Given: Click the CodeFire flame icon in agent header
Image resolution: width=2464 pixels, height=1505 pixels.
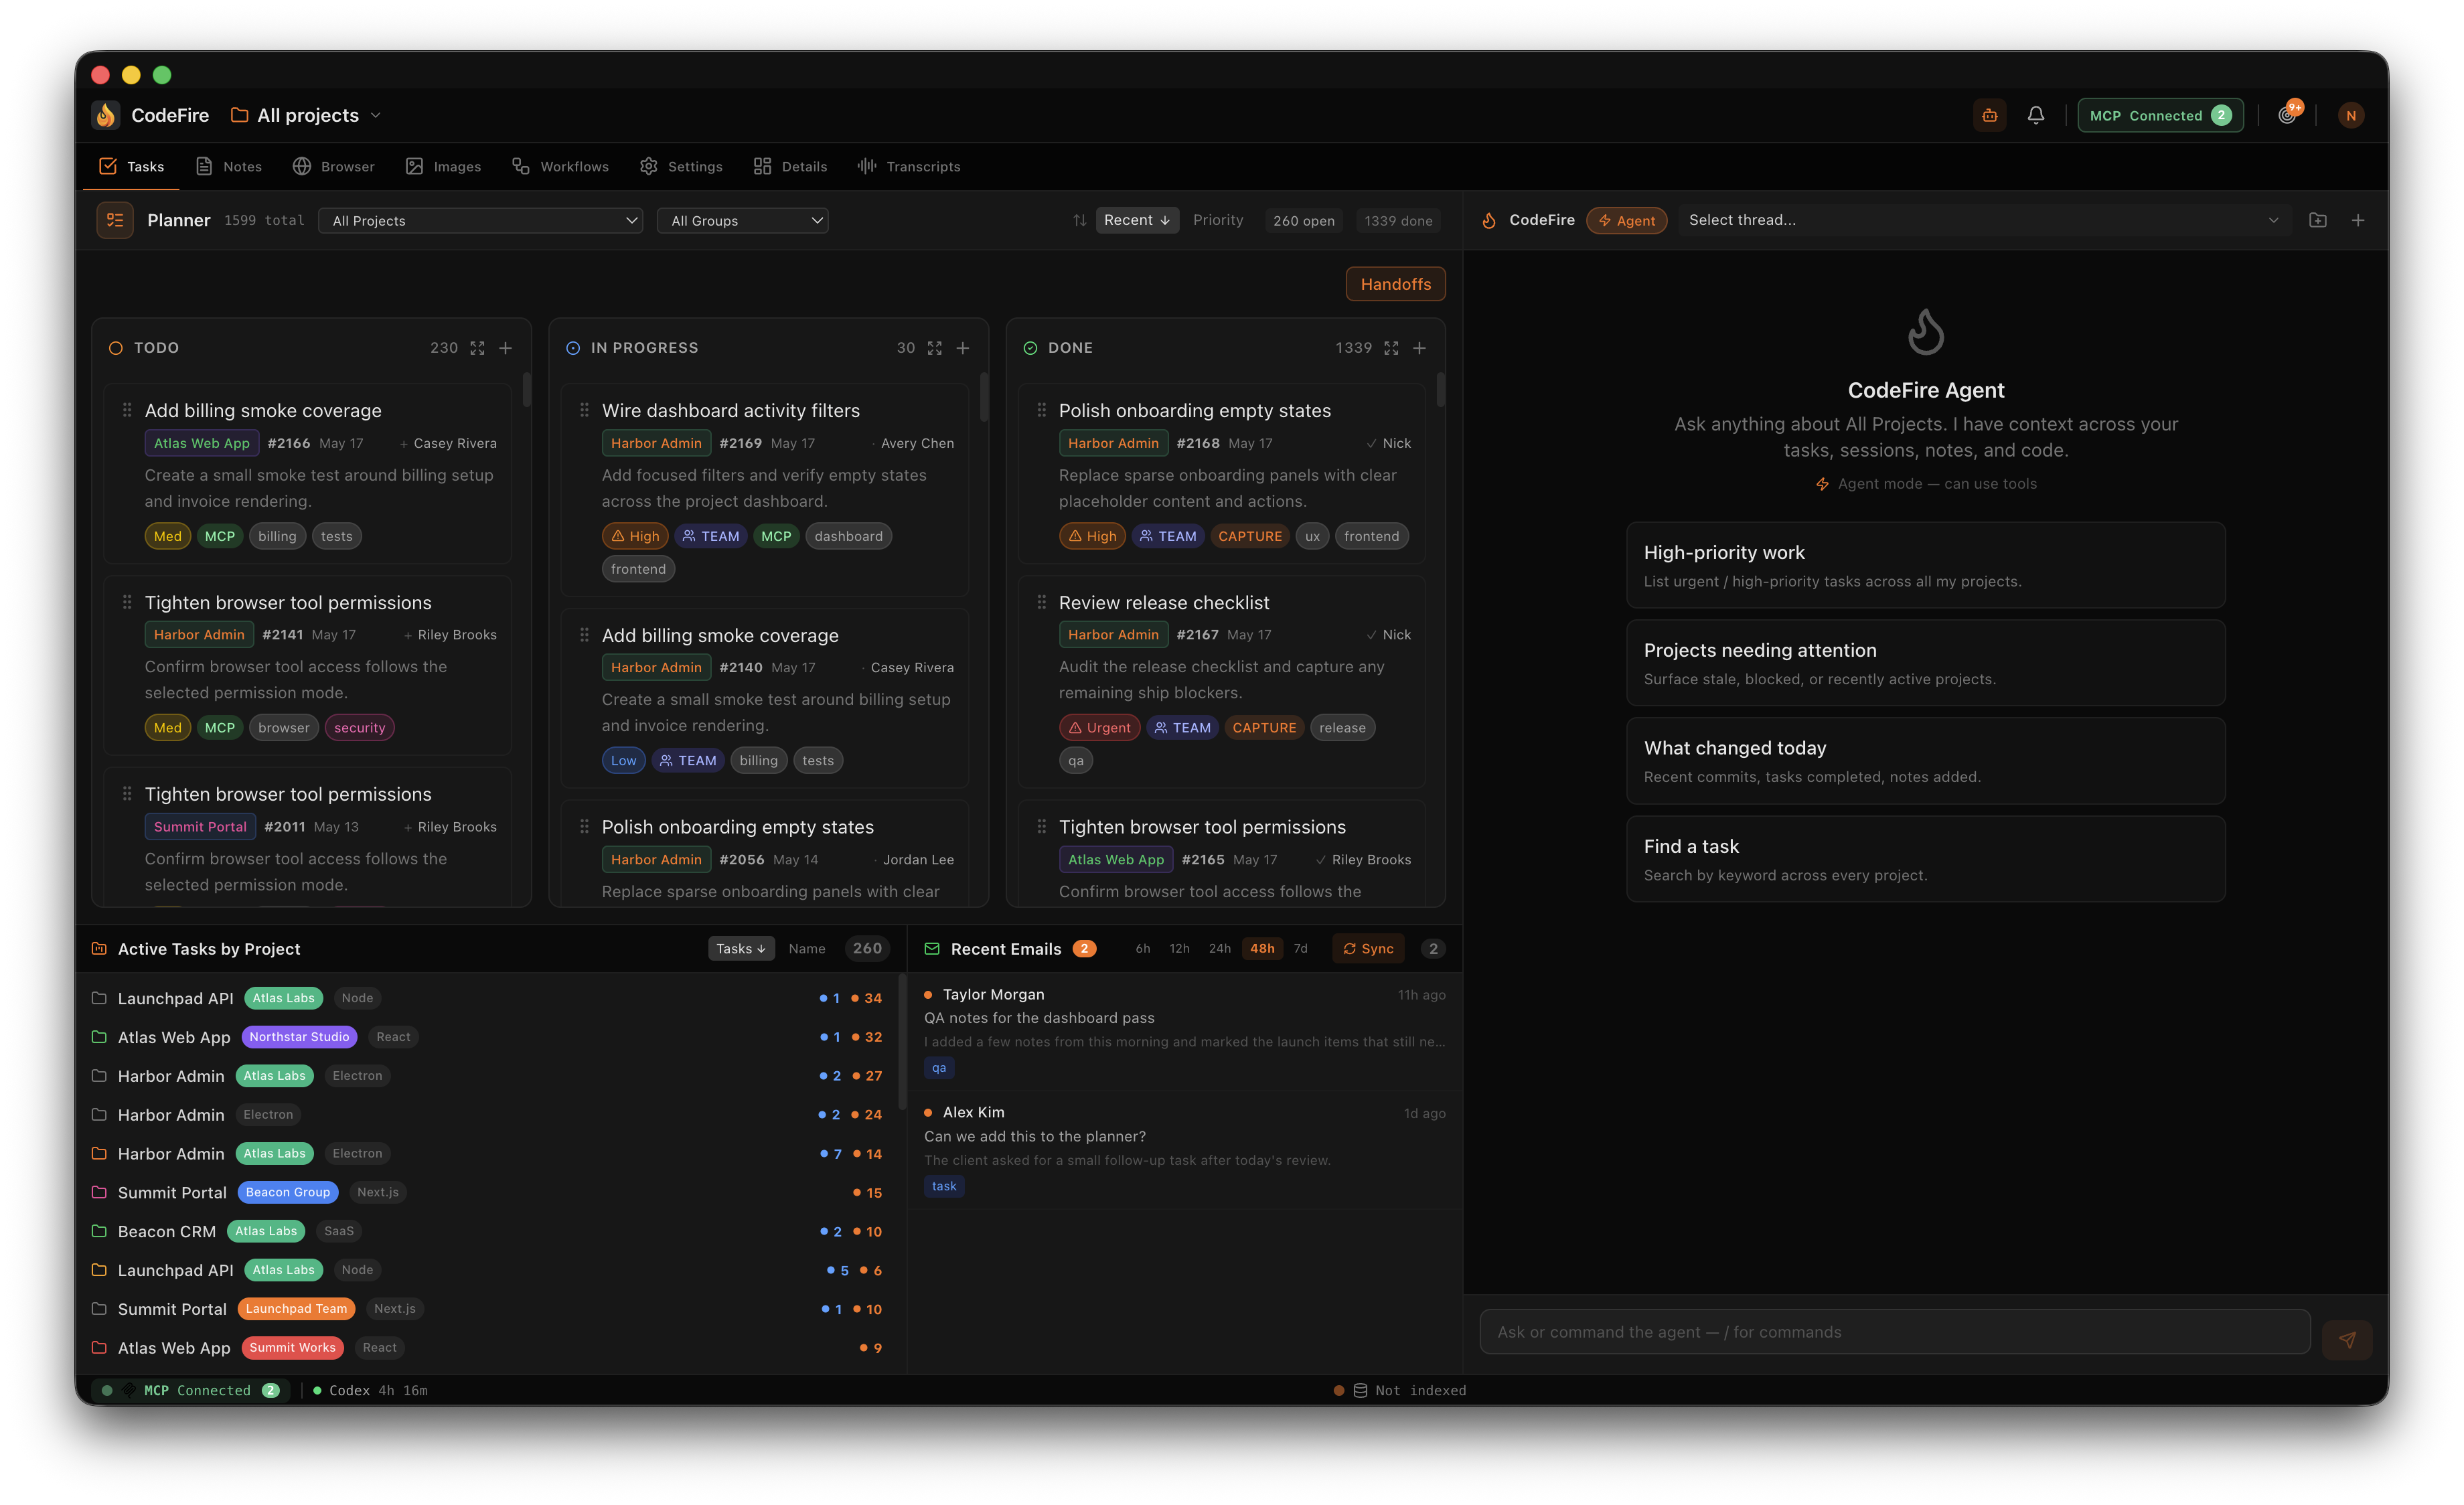Looking at the screenshot, I should [1489, 220].
